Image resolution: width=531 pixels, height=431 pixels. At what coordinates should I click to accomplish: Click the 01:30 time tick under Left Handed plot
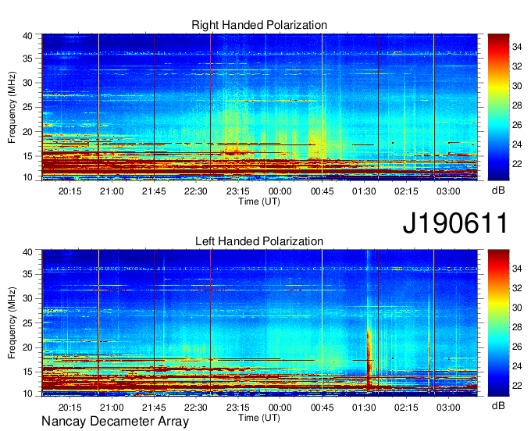point(364,408)
